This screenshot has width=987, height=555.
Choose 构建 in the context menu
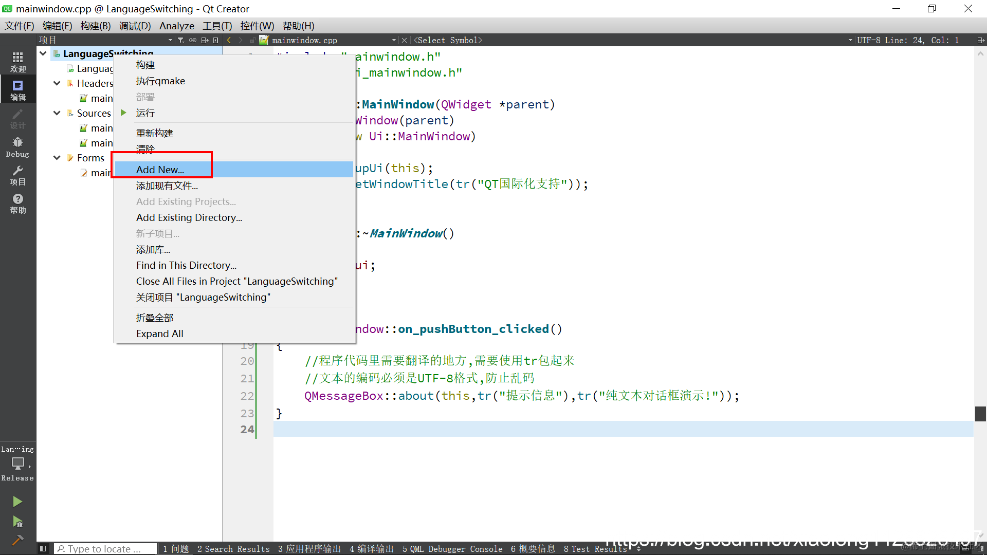click(x=234, y=65)
